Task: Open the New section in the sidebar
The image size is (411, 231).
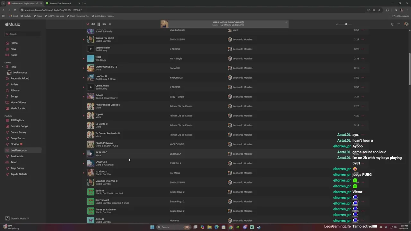Action: click(13, 49)
